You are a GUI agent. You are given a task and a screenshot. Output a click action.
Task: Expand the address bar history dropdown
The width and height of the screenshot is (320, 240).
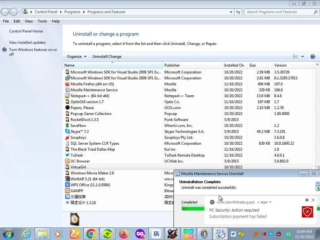click(x=231, y=12)
